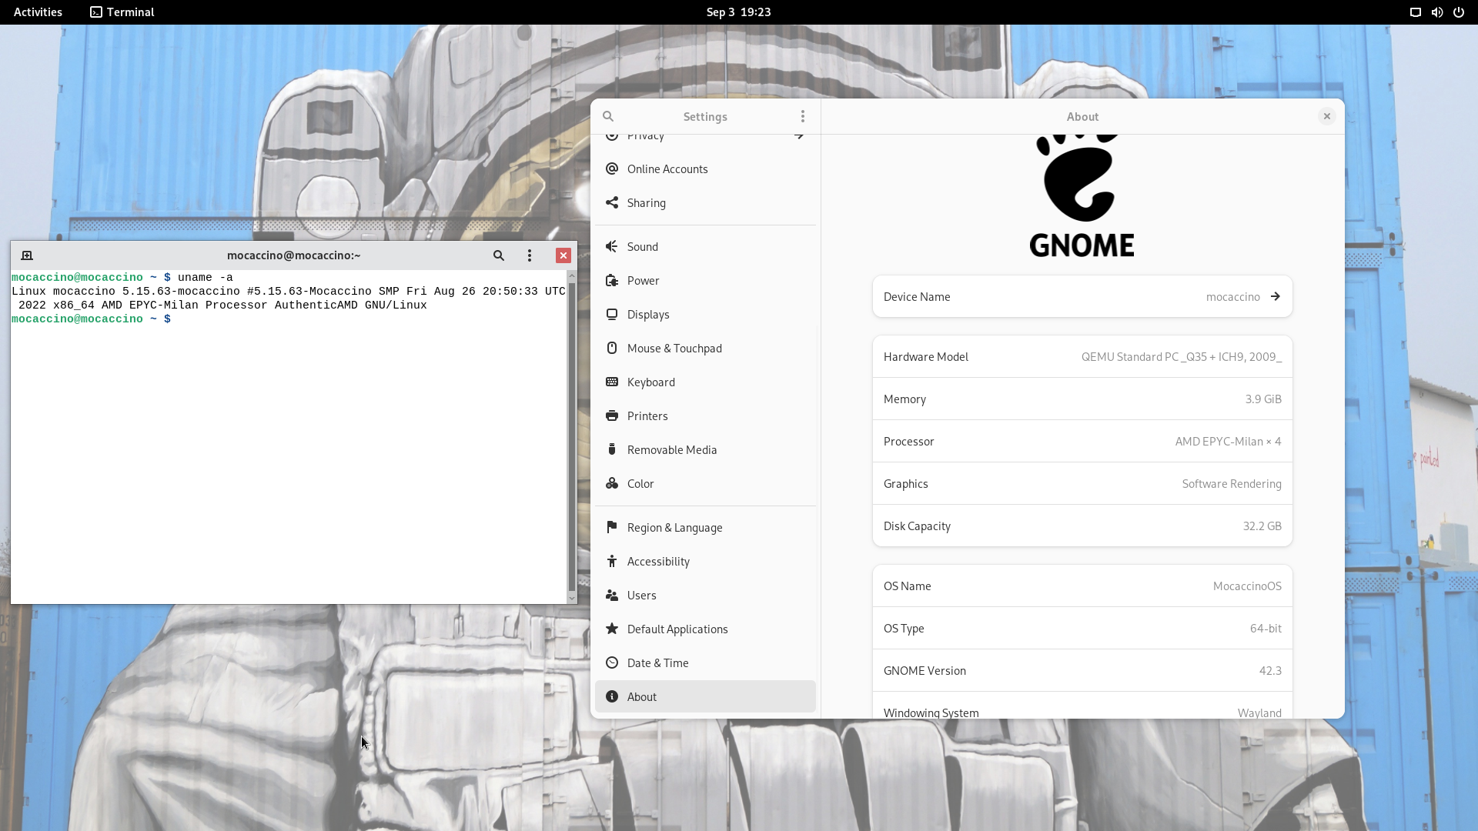
Task: Click the Settings search magnifier icon
Action: [x=608, y=116]
